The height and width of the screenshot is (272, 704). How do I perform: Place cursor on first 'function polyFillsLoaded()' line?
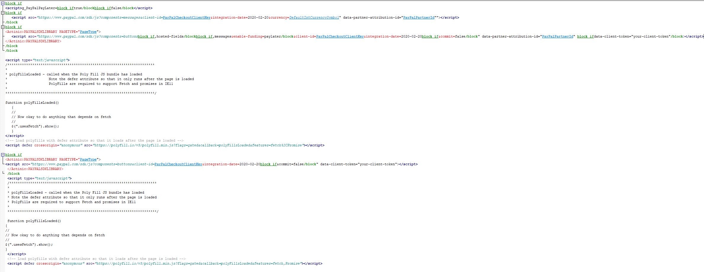coord(32,103)
